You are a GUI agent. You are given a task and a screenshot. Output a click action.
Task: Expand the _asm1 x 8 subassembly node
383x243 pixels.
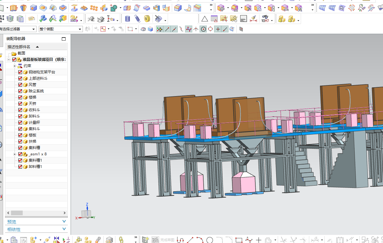pos(15,154)
